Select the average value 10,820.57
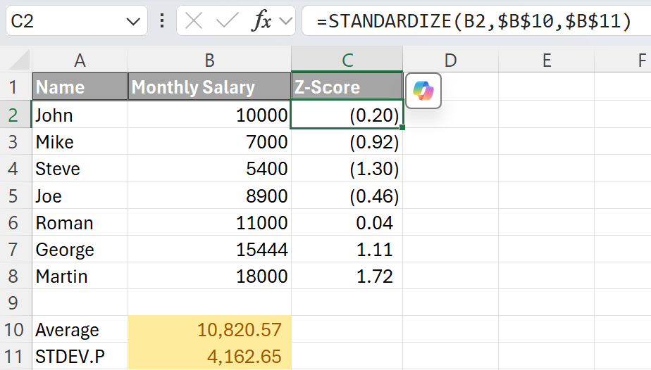Screen dimensions: 651x370 pos(209,330)
